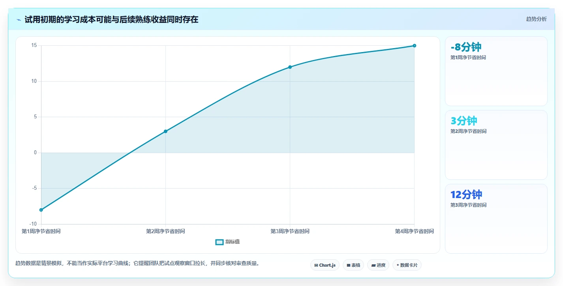Click the lightning icon beside the title
This screenshot has width=563, height=286.
(x=19, y=20)
